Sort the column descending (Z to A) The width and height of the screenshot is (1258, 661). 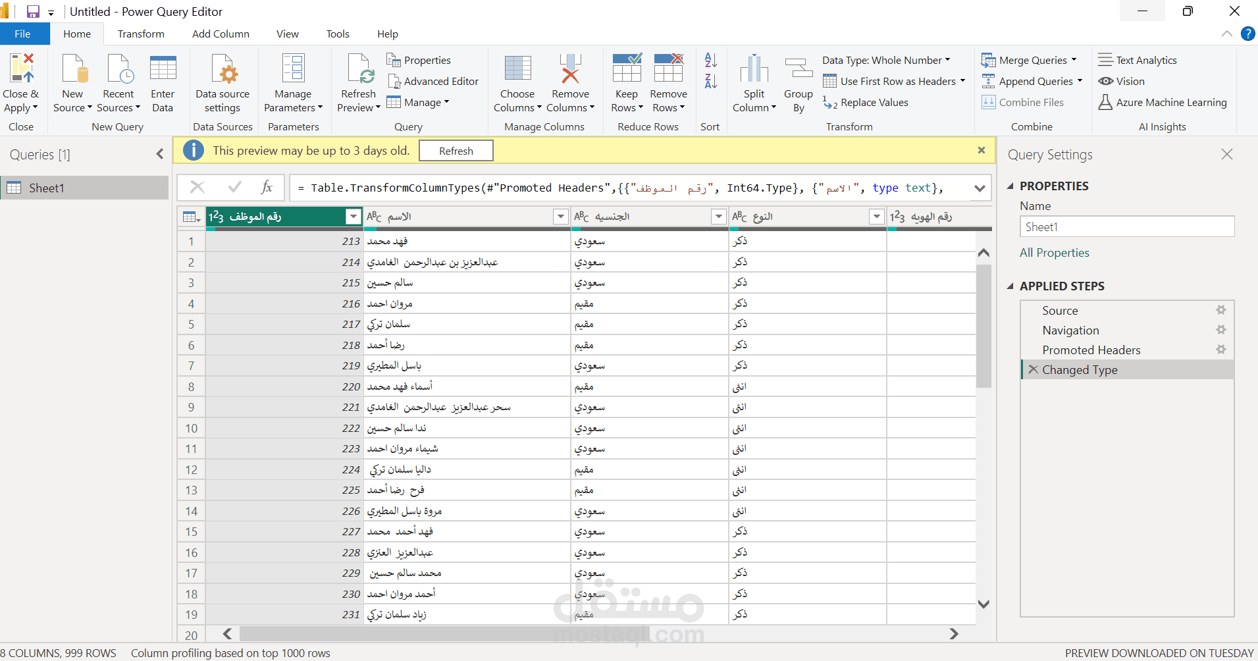click(x=711, y=81)
